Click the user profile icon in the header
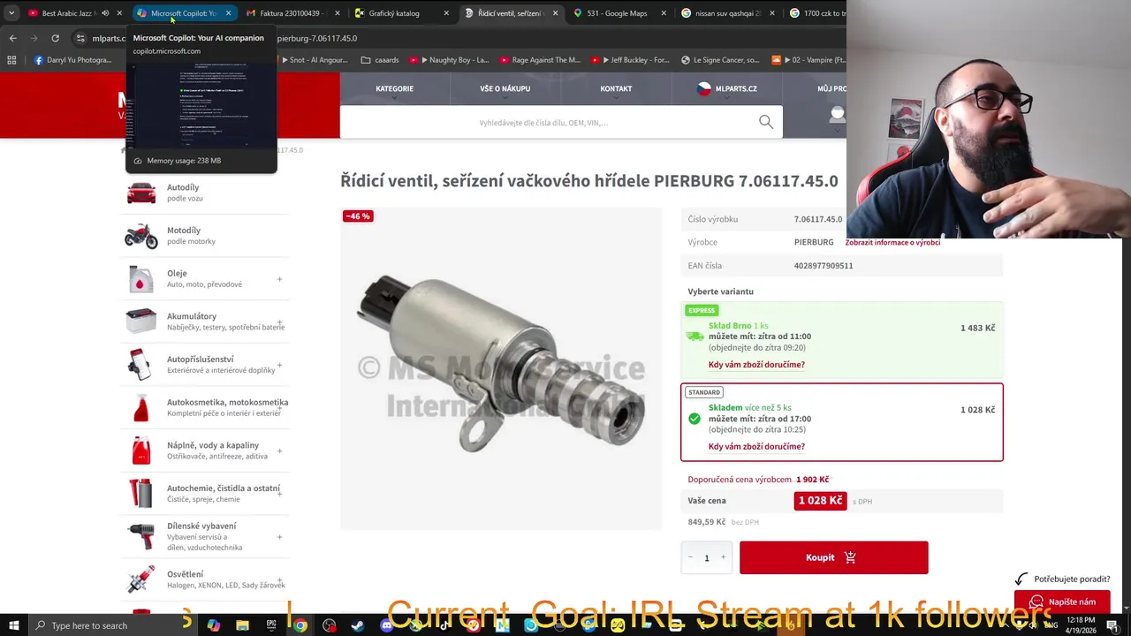Viewport: 1131px width, 636px height. coord(837,115)
